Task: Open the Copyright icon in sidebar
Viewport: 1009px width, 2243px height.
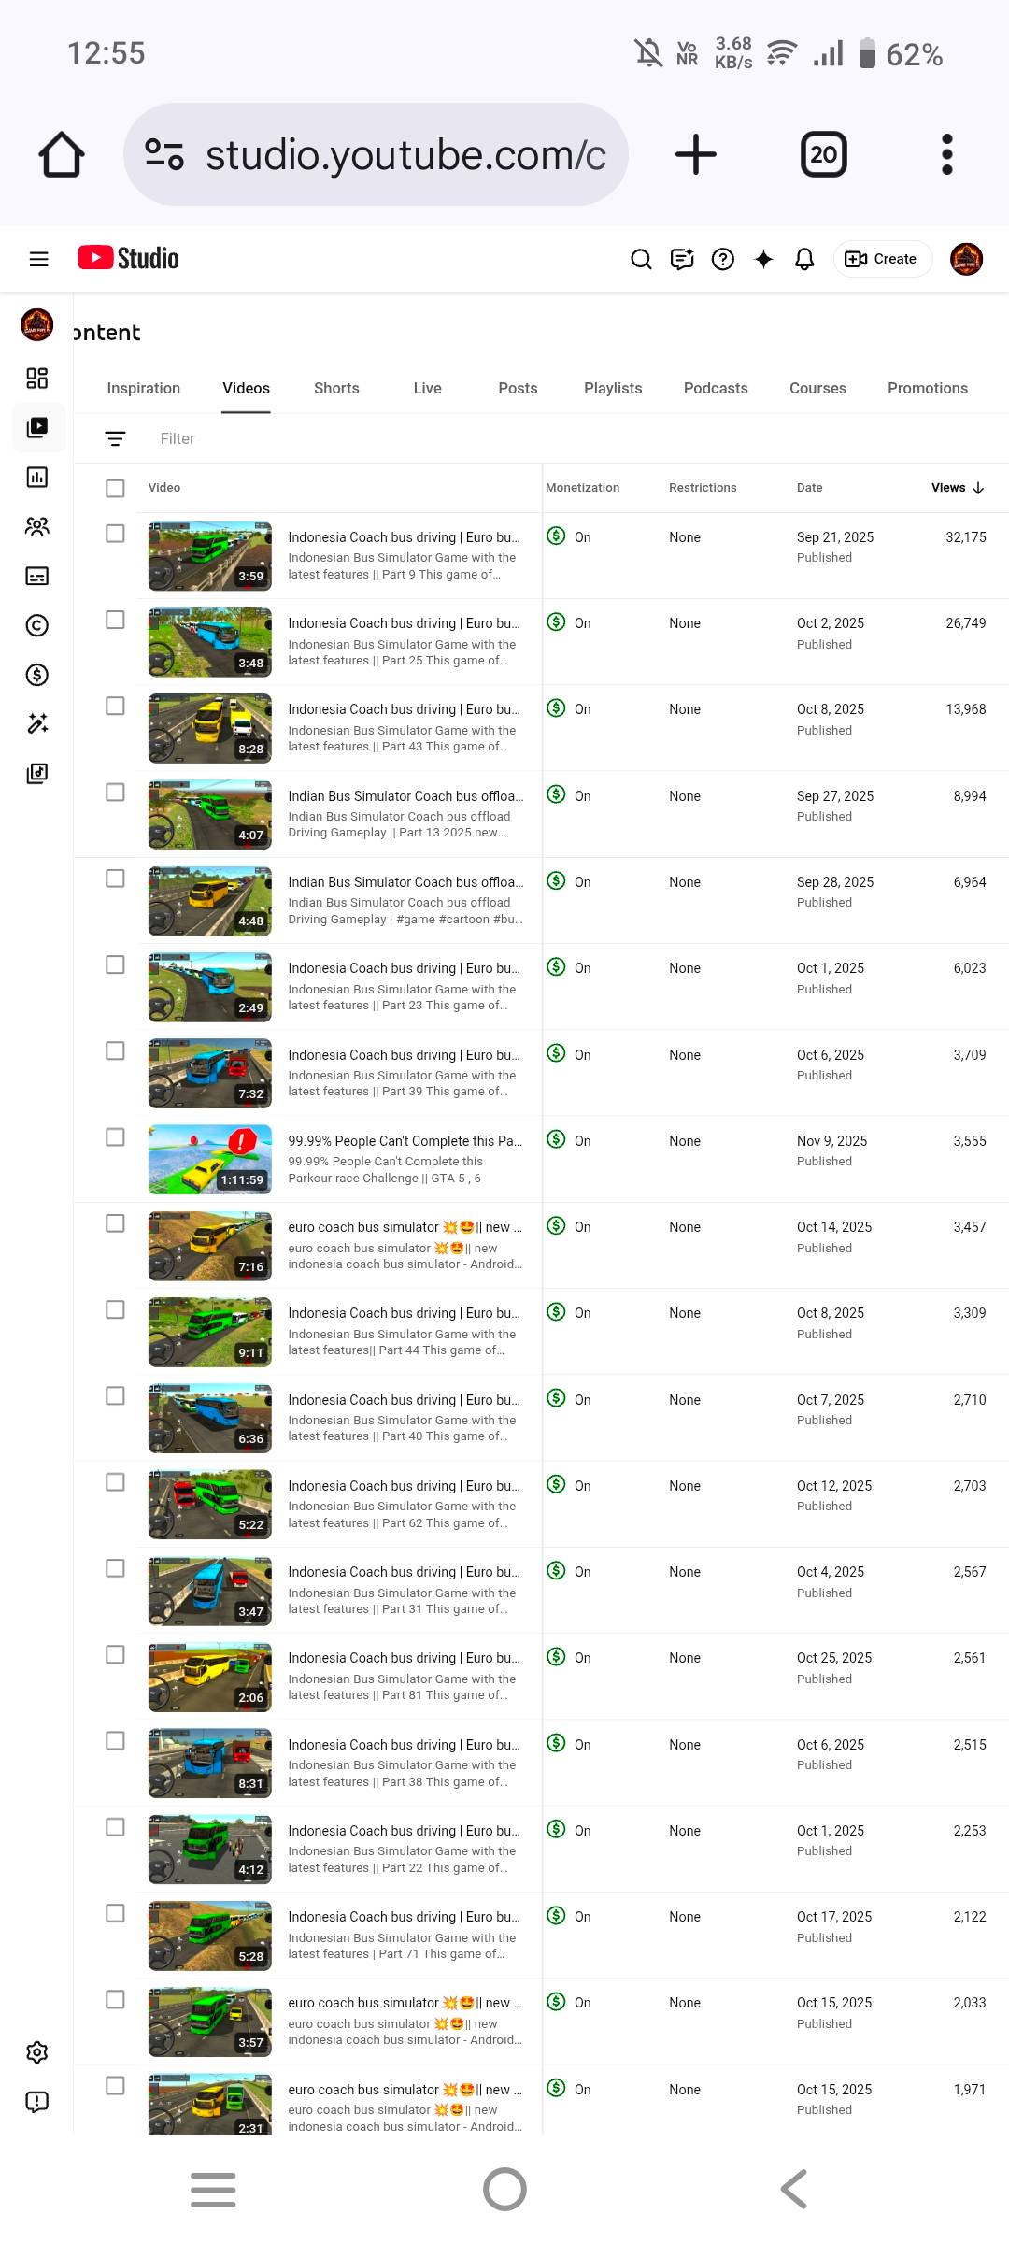Action: pyautogui.click(x=37, y=625)
